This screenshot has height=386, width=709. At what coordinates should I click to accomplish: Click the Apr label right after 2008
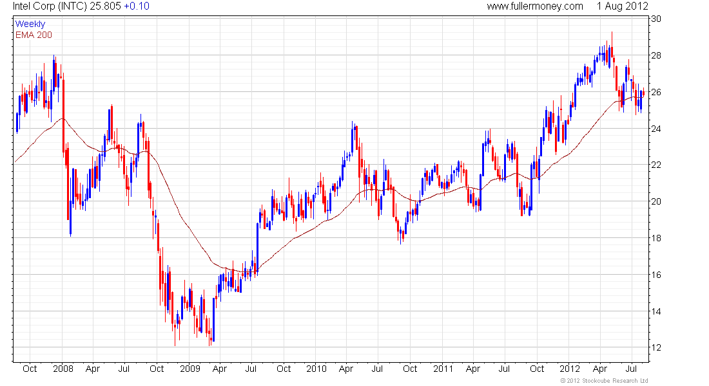point(92,369)
